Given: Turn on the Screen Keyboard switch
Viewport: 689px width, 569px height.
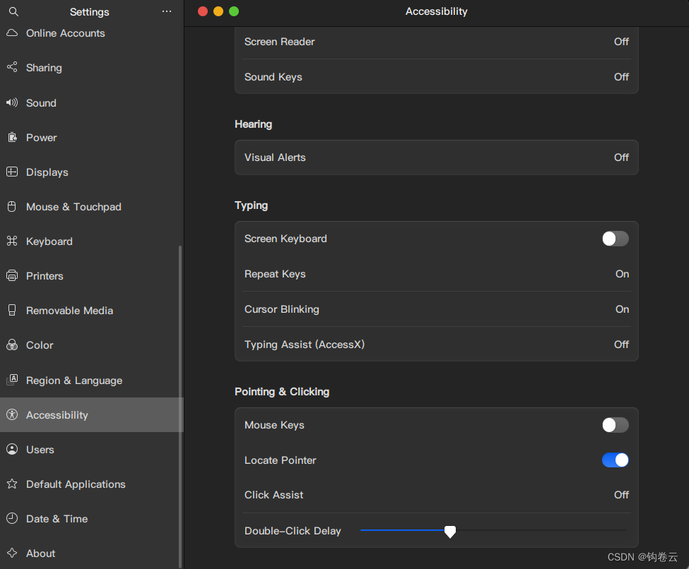Looking at the screenshot, I should tap(616, 239).
